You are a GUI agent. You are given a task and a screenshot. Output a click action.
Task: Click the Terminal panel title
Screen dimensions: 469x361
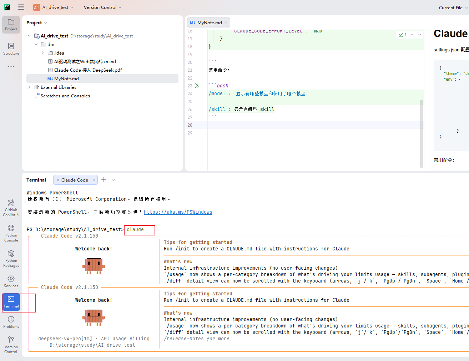(36, 180)
